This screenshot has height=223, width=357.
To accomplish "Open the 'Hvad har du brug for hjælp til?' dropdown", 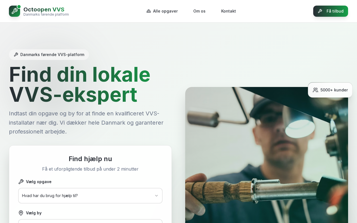I will tap(90, 196).
